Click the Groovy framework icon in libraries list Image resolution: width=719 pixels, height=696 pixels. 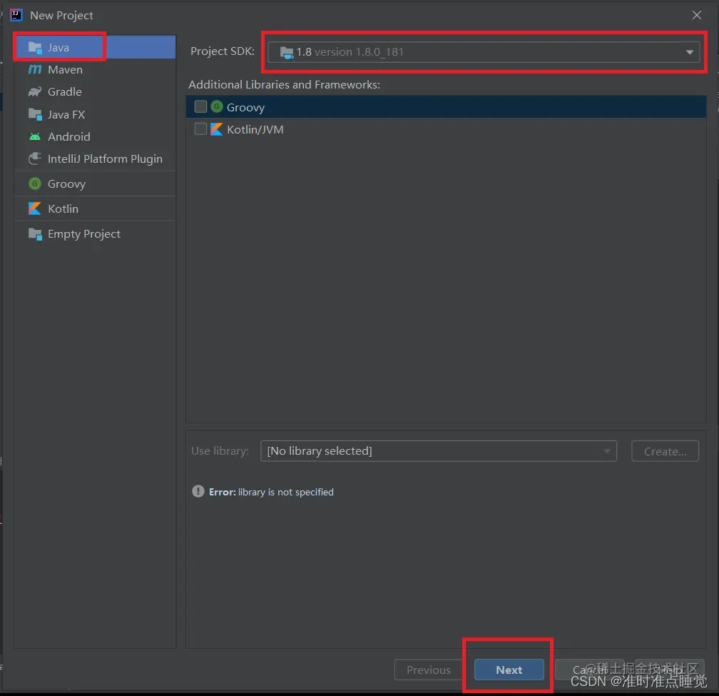click(x=217, y=107)
